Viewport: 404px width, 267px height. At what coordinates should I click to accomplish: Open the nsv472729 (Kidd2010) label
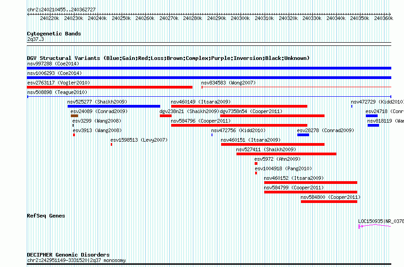click(x=378, y=102)
